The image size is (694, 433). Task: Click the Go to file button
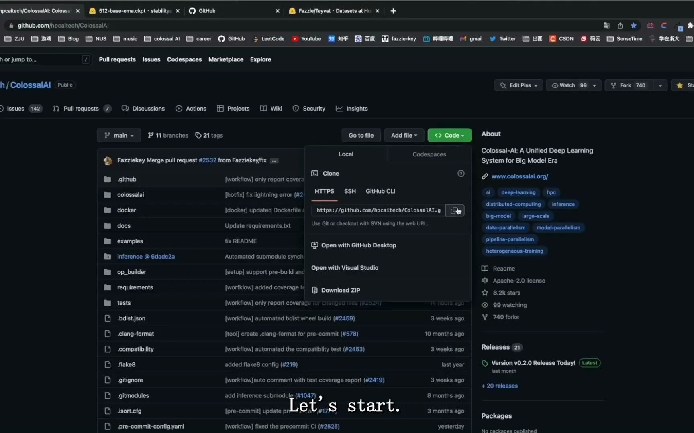click(361, 136)
